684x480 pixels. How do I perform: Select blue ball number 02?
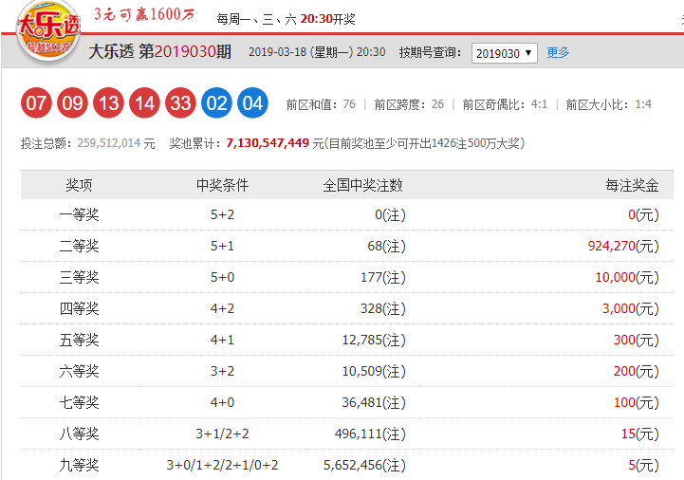(x=217, y=103)
